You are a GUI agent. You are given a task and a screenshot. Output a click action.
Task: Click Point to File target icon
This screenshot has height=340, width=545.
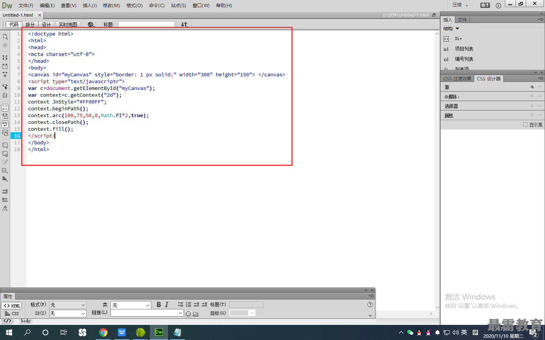pos(188,314)
